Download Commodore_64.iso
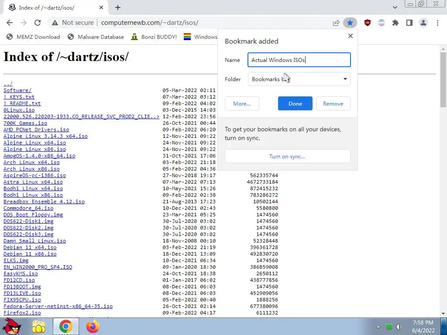Image resolution: width=447 pixels, height=335 pixels. [x=28, y=208]
